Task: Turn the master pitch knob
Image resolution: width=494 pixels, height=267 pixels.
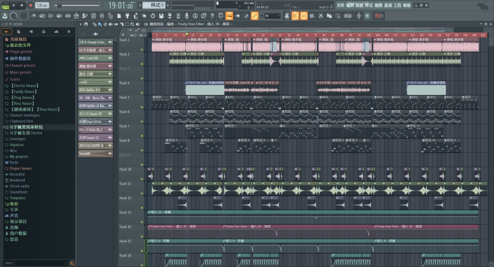Action: [23, 15]
